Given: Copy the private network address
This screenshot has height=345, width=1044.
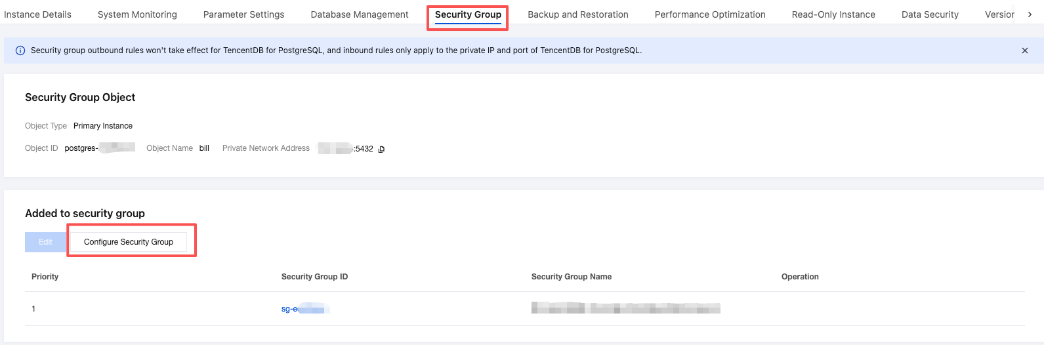Looking at the screenshot, I should coord(381,150).
